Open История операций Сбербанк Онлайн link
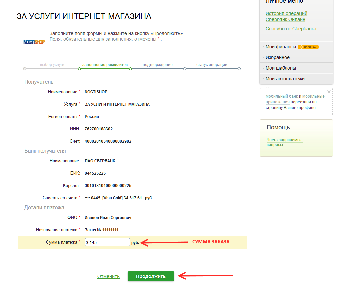Viewport: 348px width, 287px height. point(286,16)
